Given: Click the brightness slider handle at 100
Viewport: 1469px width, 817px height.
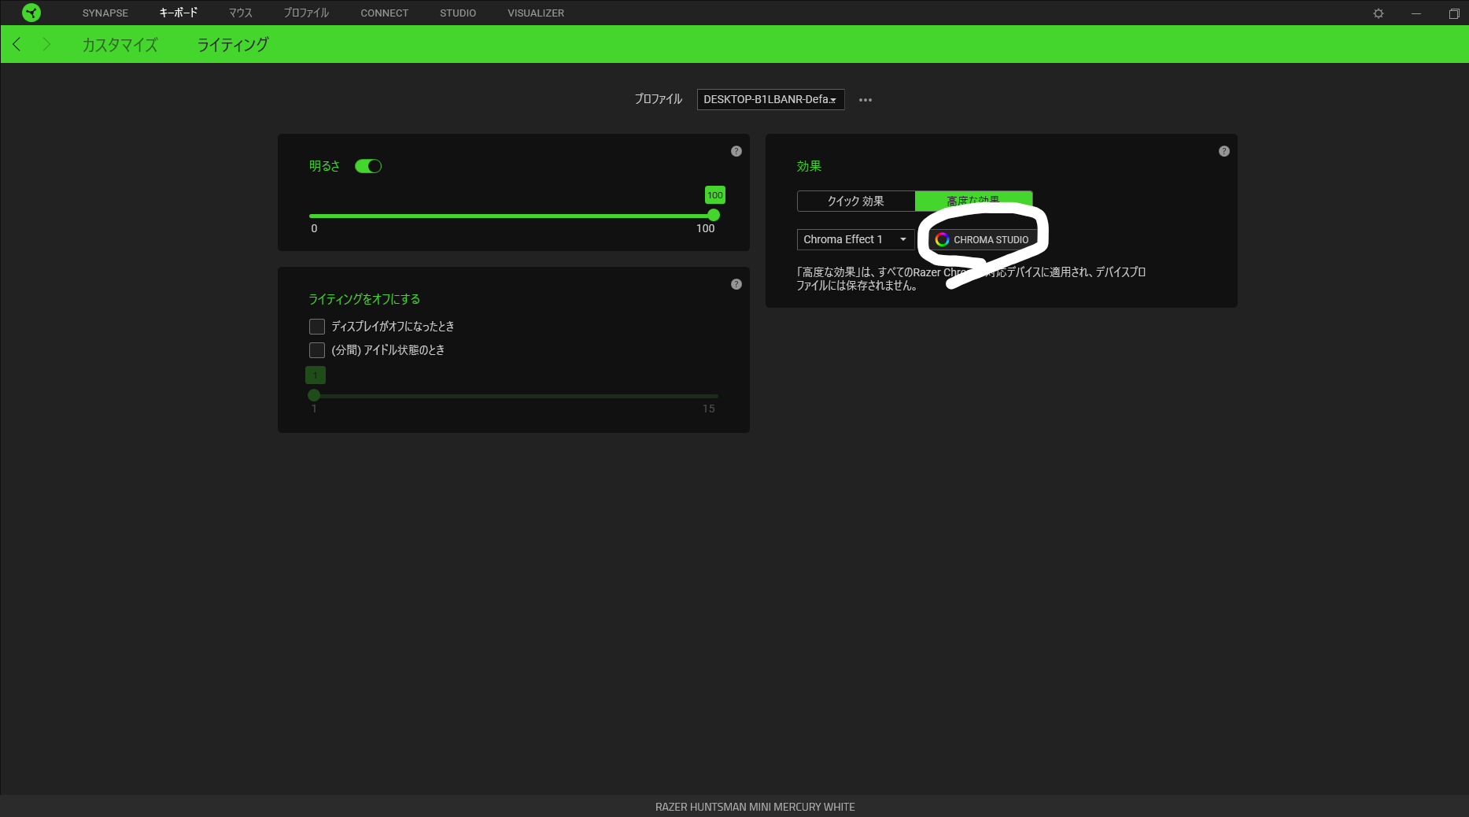Looking at the screenshot, I should [714, 215].
